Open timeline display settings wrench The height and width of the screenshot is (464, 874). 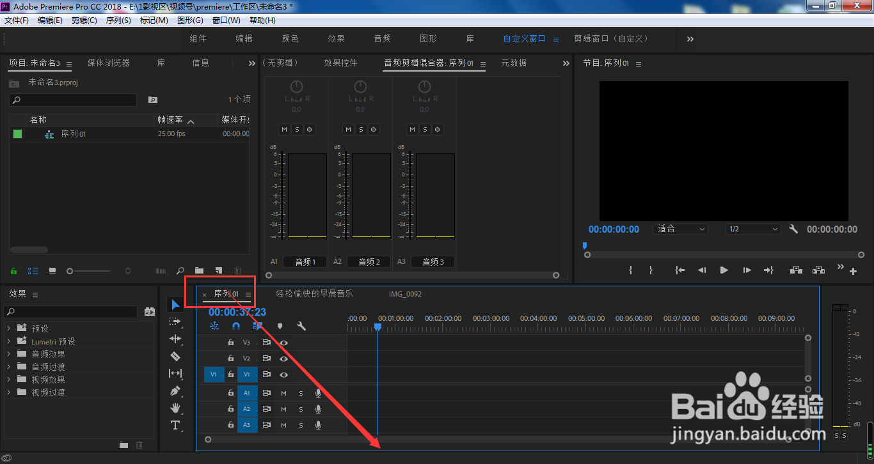click(x=301, y=326)
